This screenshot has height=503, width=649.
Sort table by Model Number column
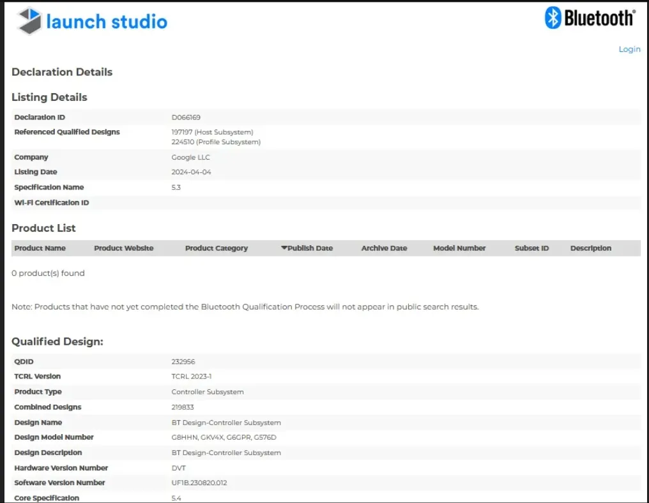coord(459,248)
